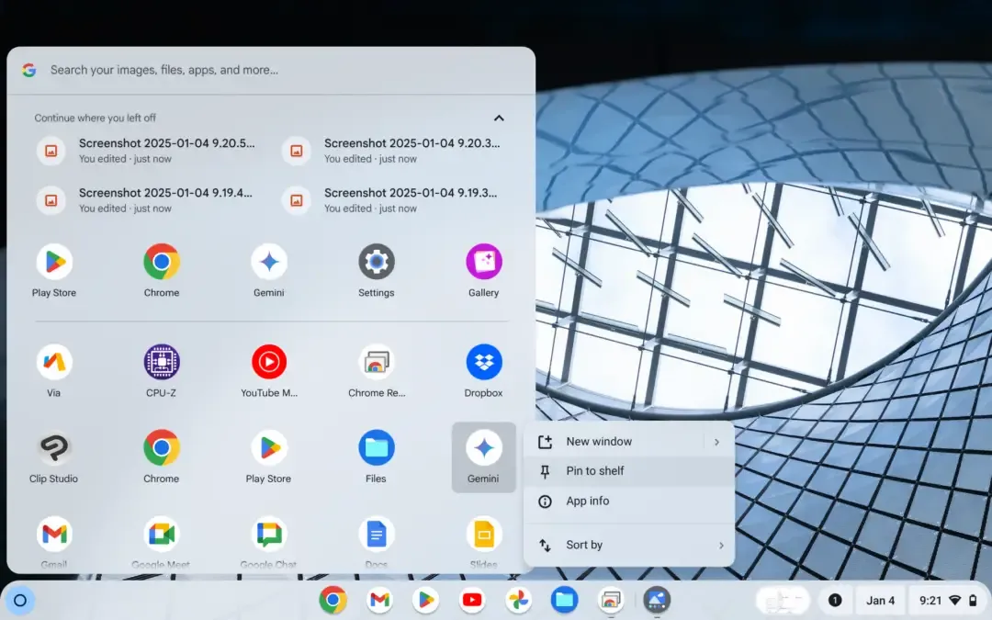
Task: Expand the New window submenu arrow
Action: (x=716, y=442)
